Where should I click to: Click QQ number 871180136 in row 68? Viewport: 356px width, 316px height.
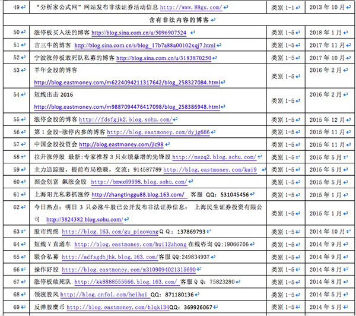coord(179,295)
